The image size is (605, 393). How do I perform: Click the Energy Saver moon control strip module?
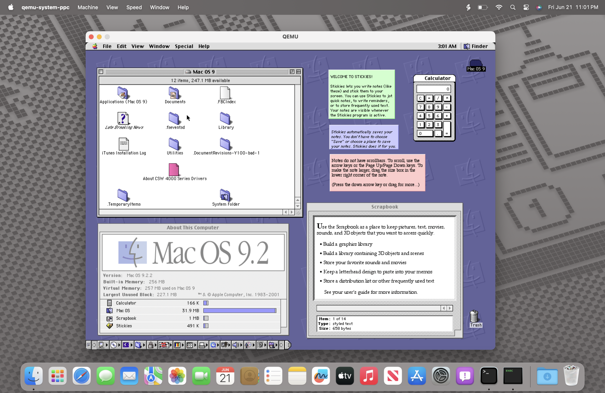(126, 345)
